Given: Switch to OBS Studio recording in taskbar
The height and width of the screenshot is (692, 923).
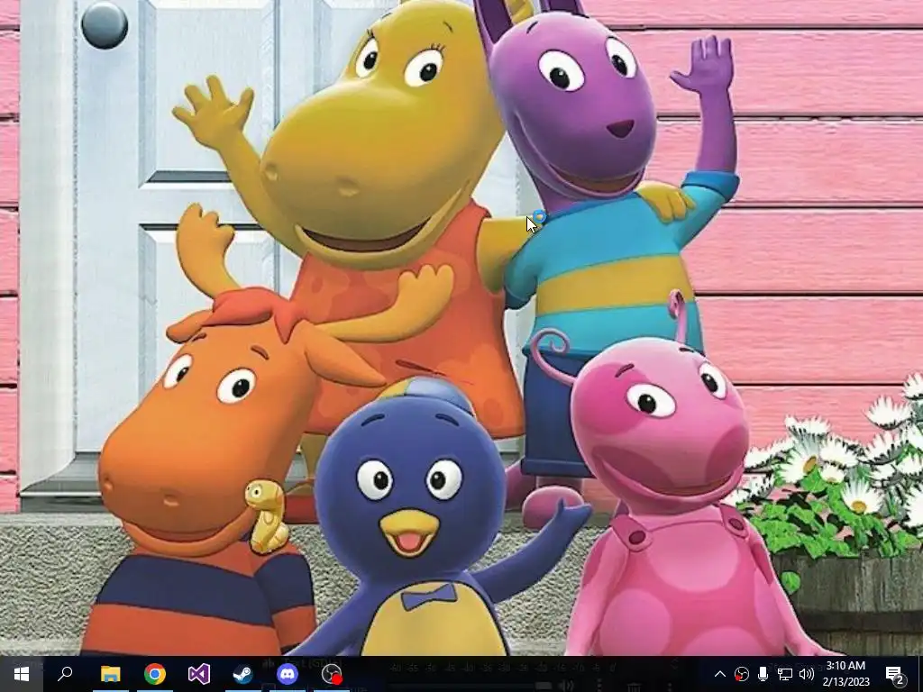Looking at the screenshot, I should [x=332, y=674].
